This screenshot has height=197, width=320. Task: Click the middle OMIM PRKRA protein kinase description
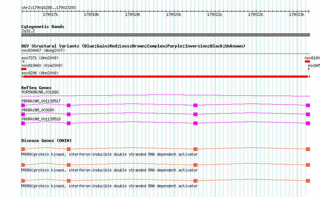click(109, 170)
